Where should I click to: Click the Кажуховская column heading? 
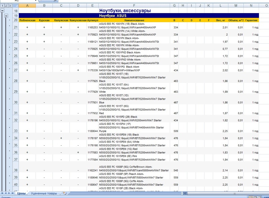[78, 20]
